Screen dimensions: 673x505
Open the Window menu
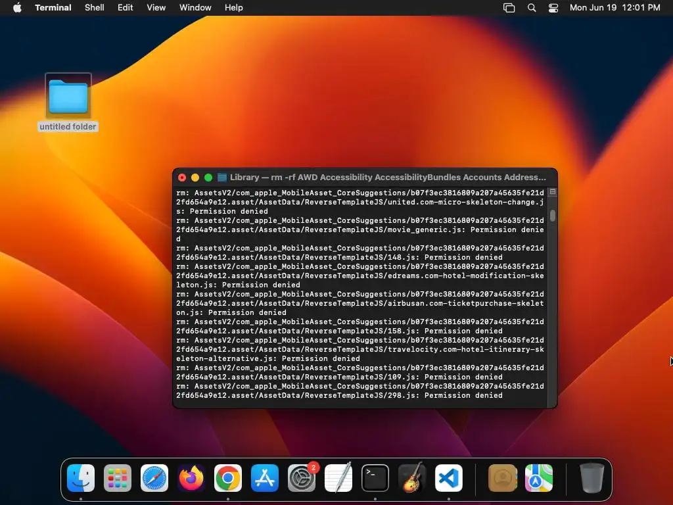195,8
